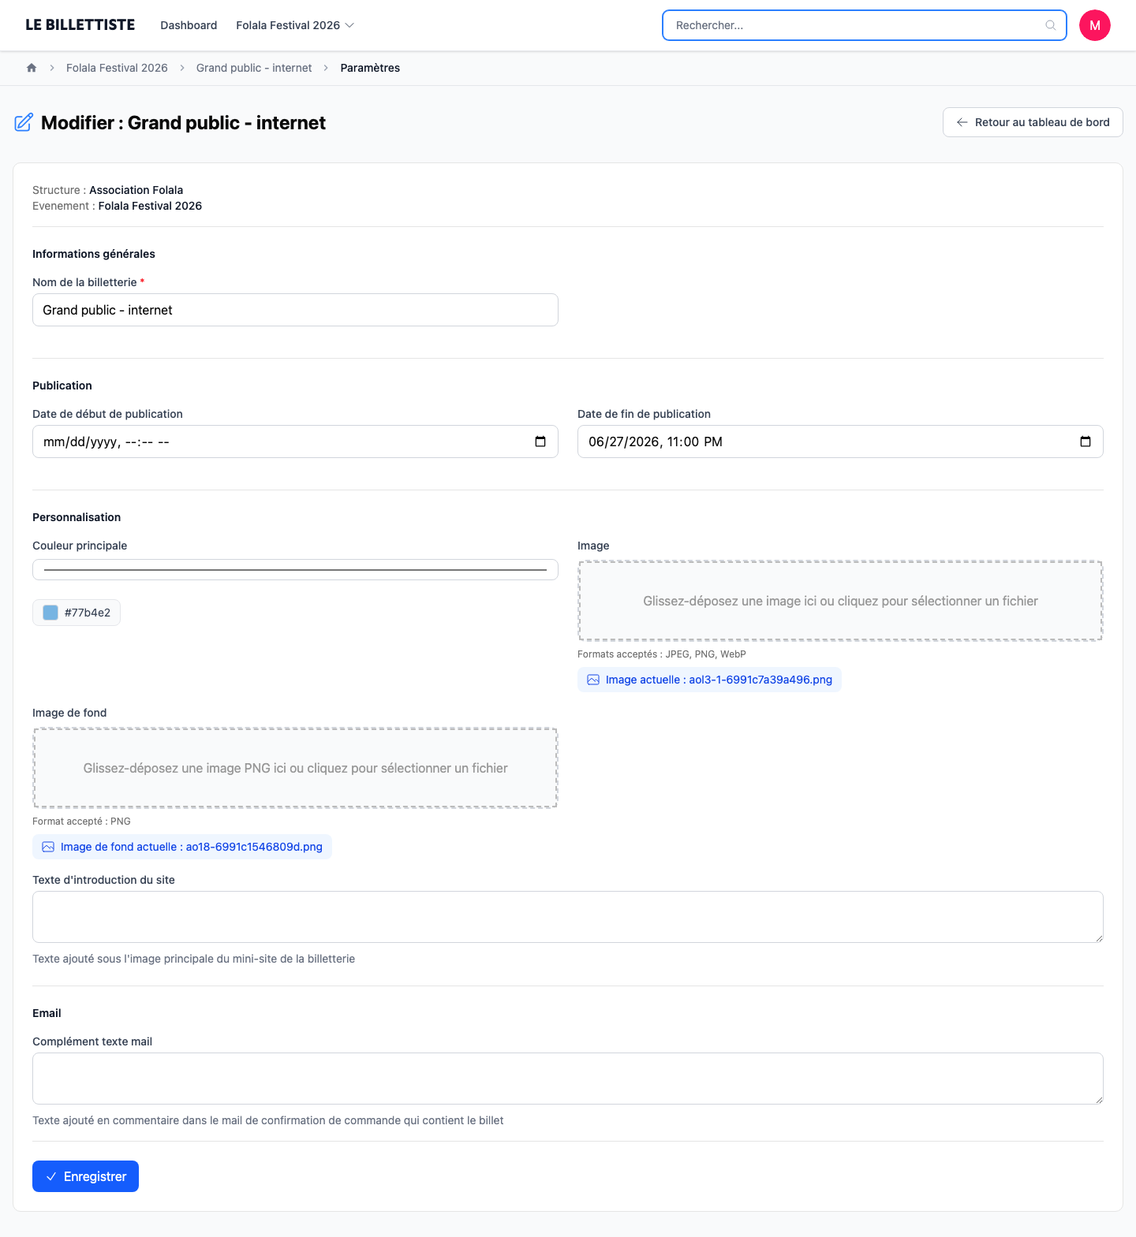The image size is (1136, 1237).
Task: Go to Grand public - internet breadcrumb
Action: 254,68
